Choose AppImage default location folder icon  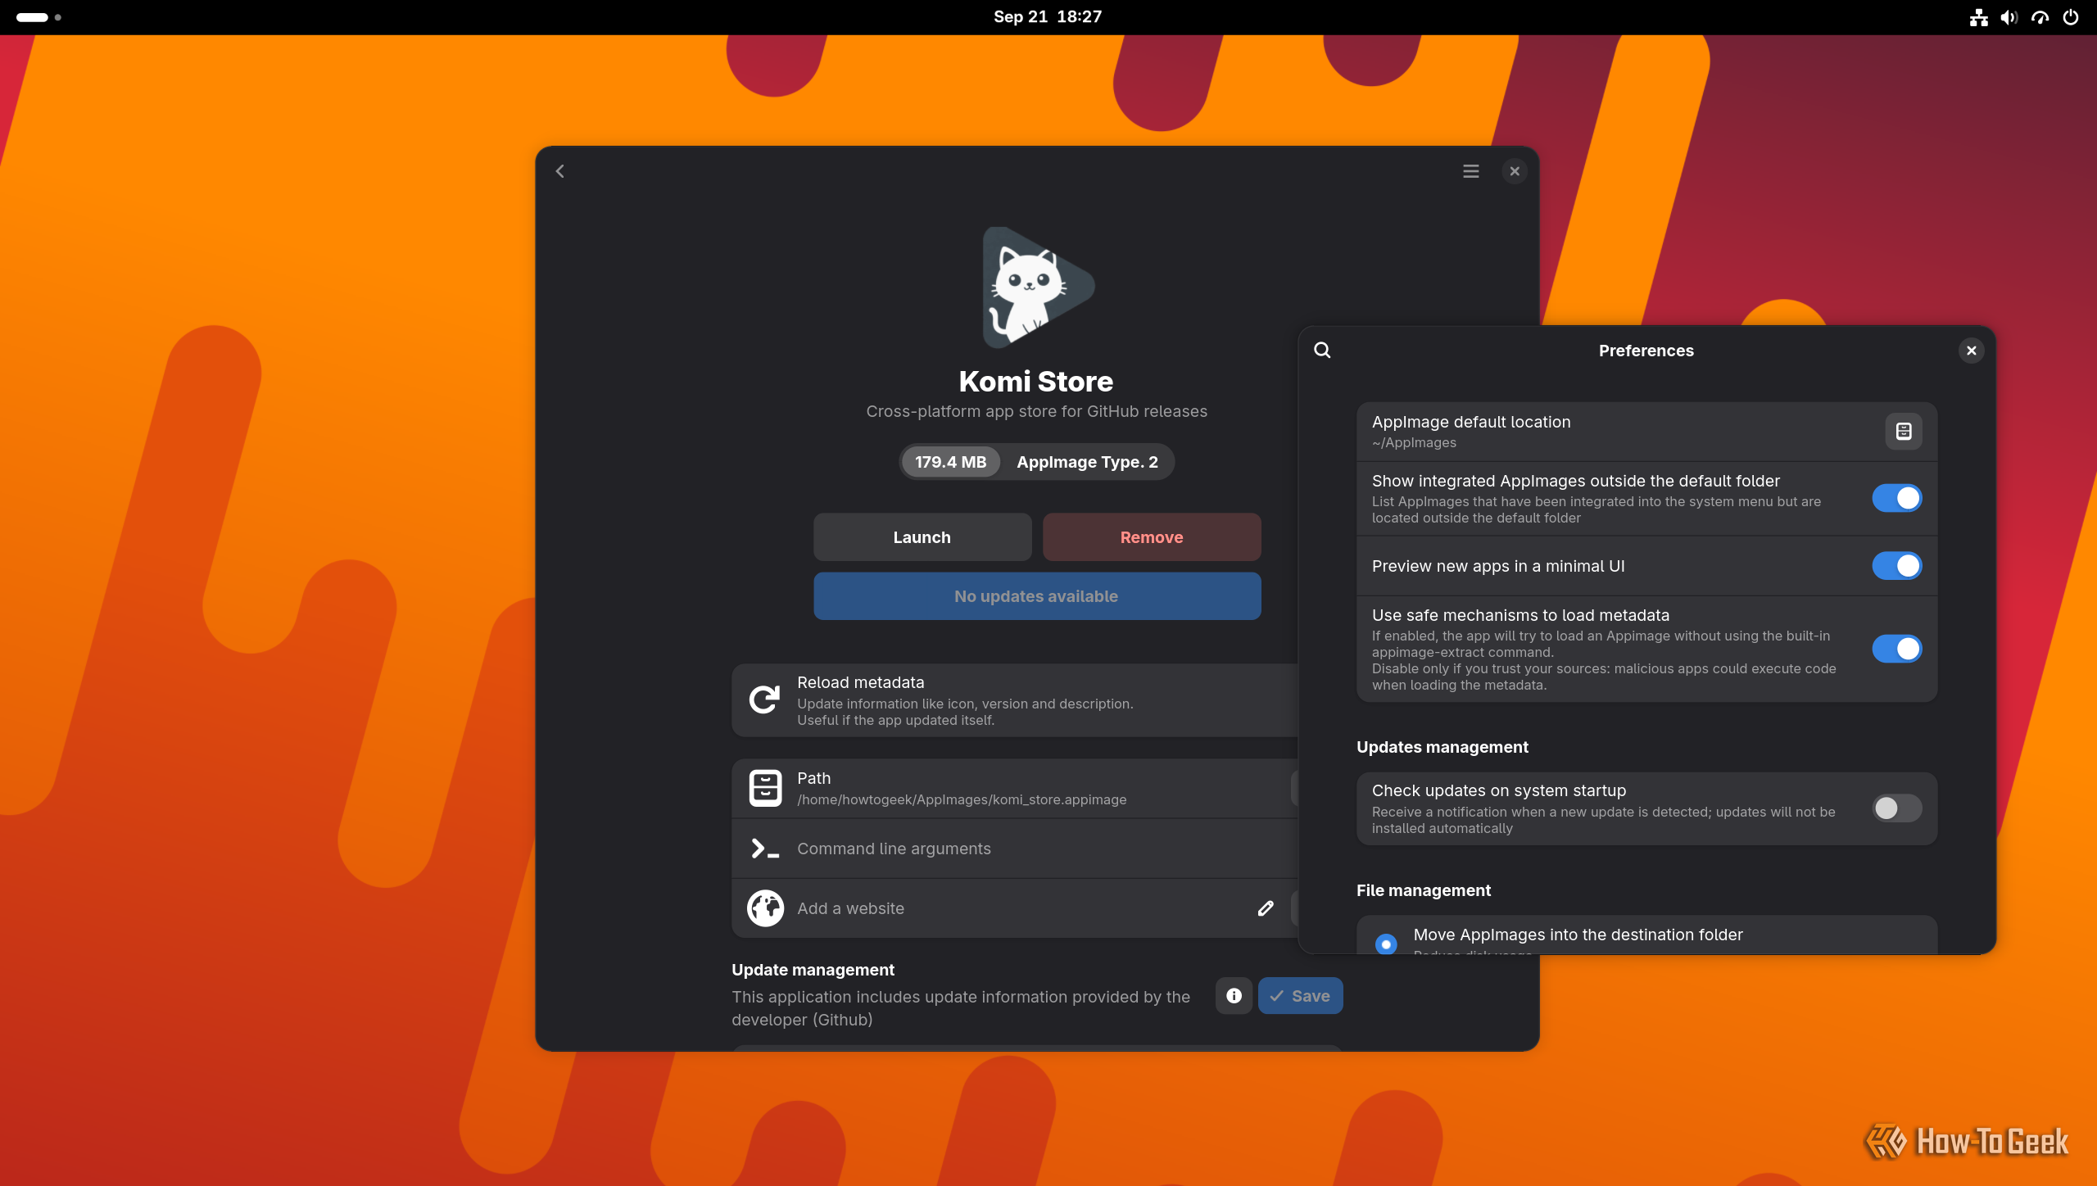(x=1904, y=432)
